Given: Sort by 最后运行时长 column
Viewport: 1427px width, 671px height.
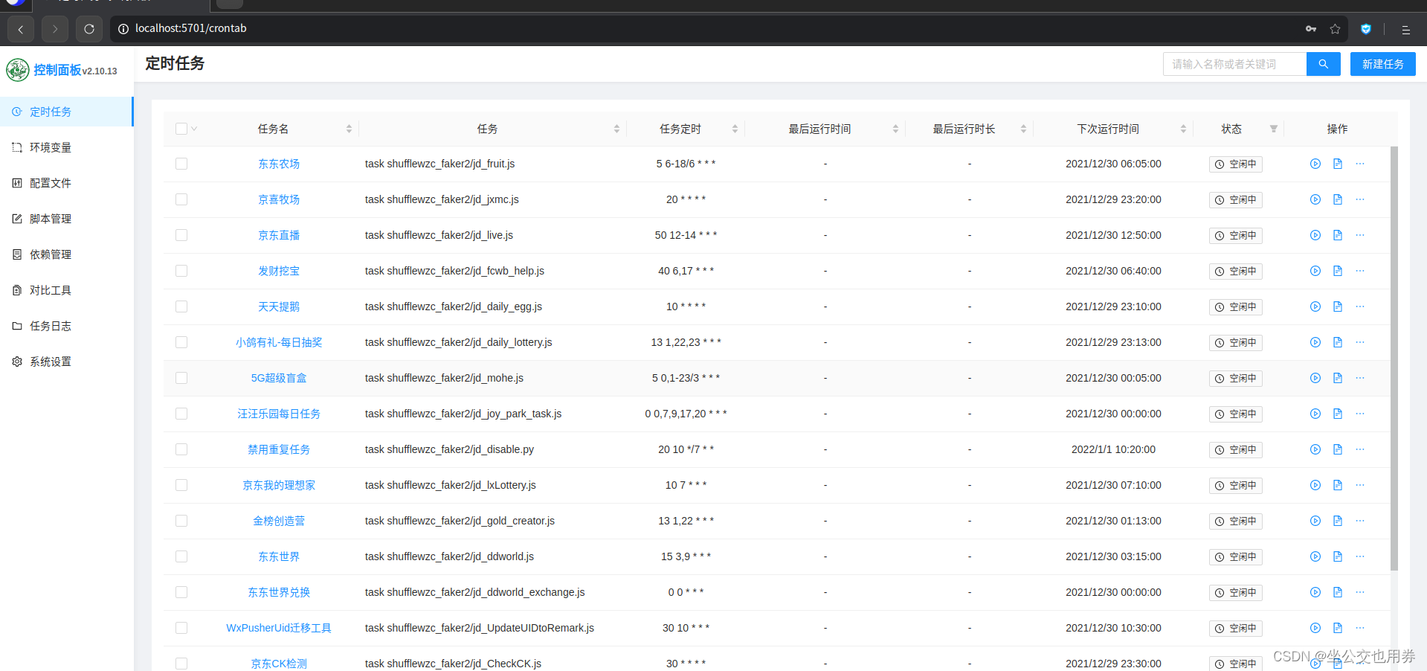Looking at the screenshot, I should tap(1023, 129).
